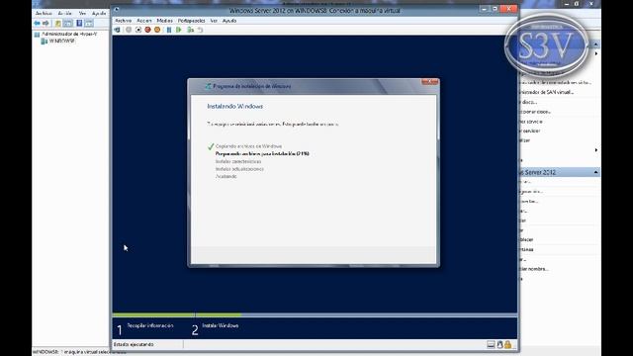Select Administrador de Hyper-V tree root
633x356 pixels.
[x=69, y=35]
